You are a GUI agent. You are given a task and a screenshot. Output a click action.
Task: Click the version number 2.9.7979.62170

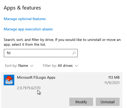coord(29,88)
